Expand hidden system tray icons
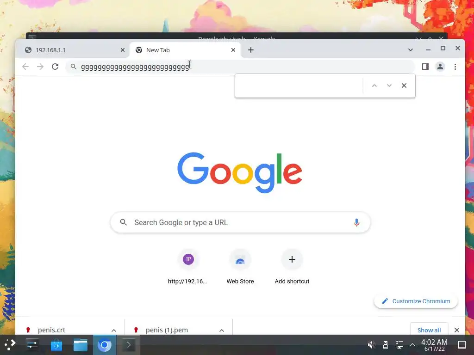The image size is (474, 355). pyautogui.click(x=412, y=345)
